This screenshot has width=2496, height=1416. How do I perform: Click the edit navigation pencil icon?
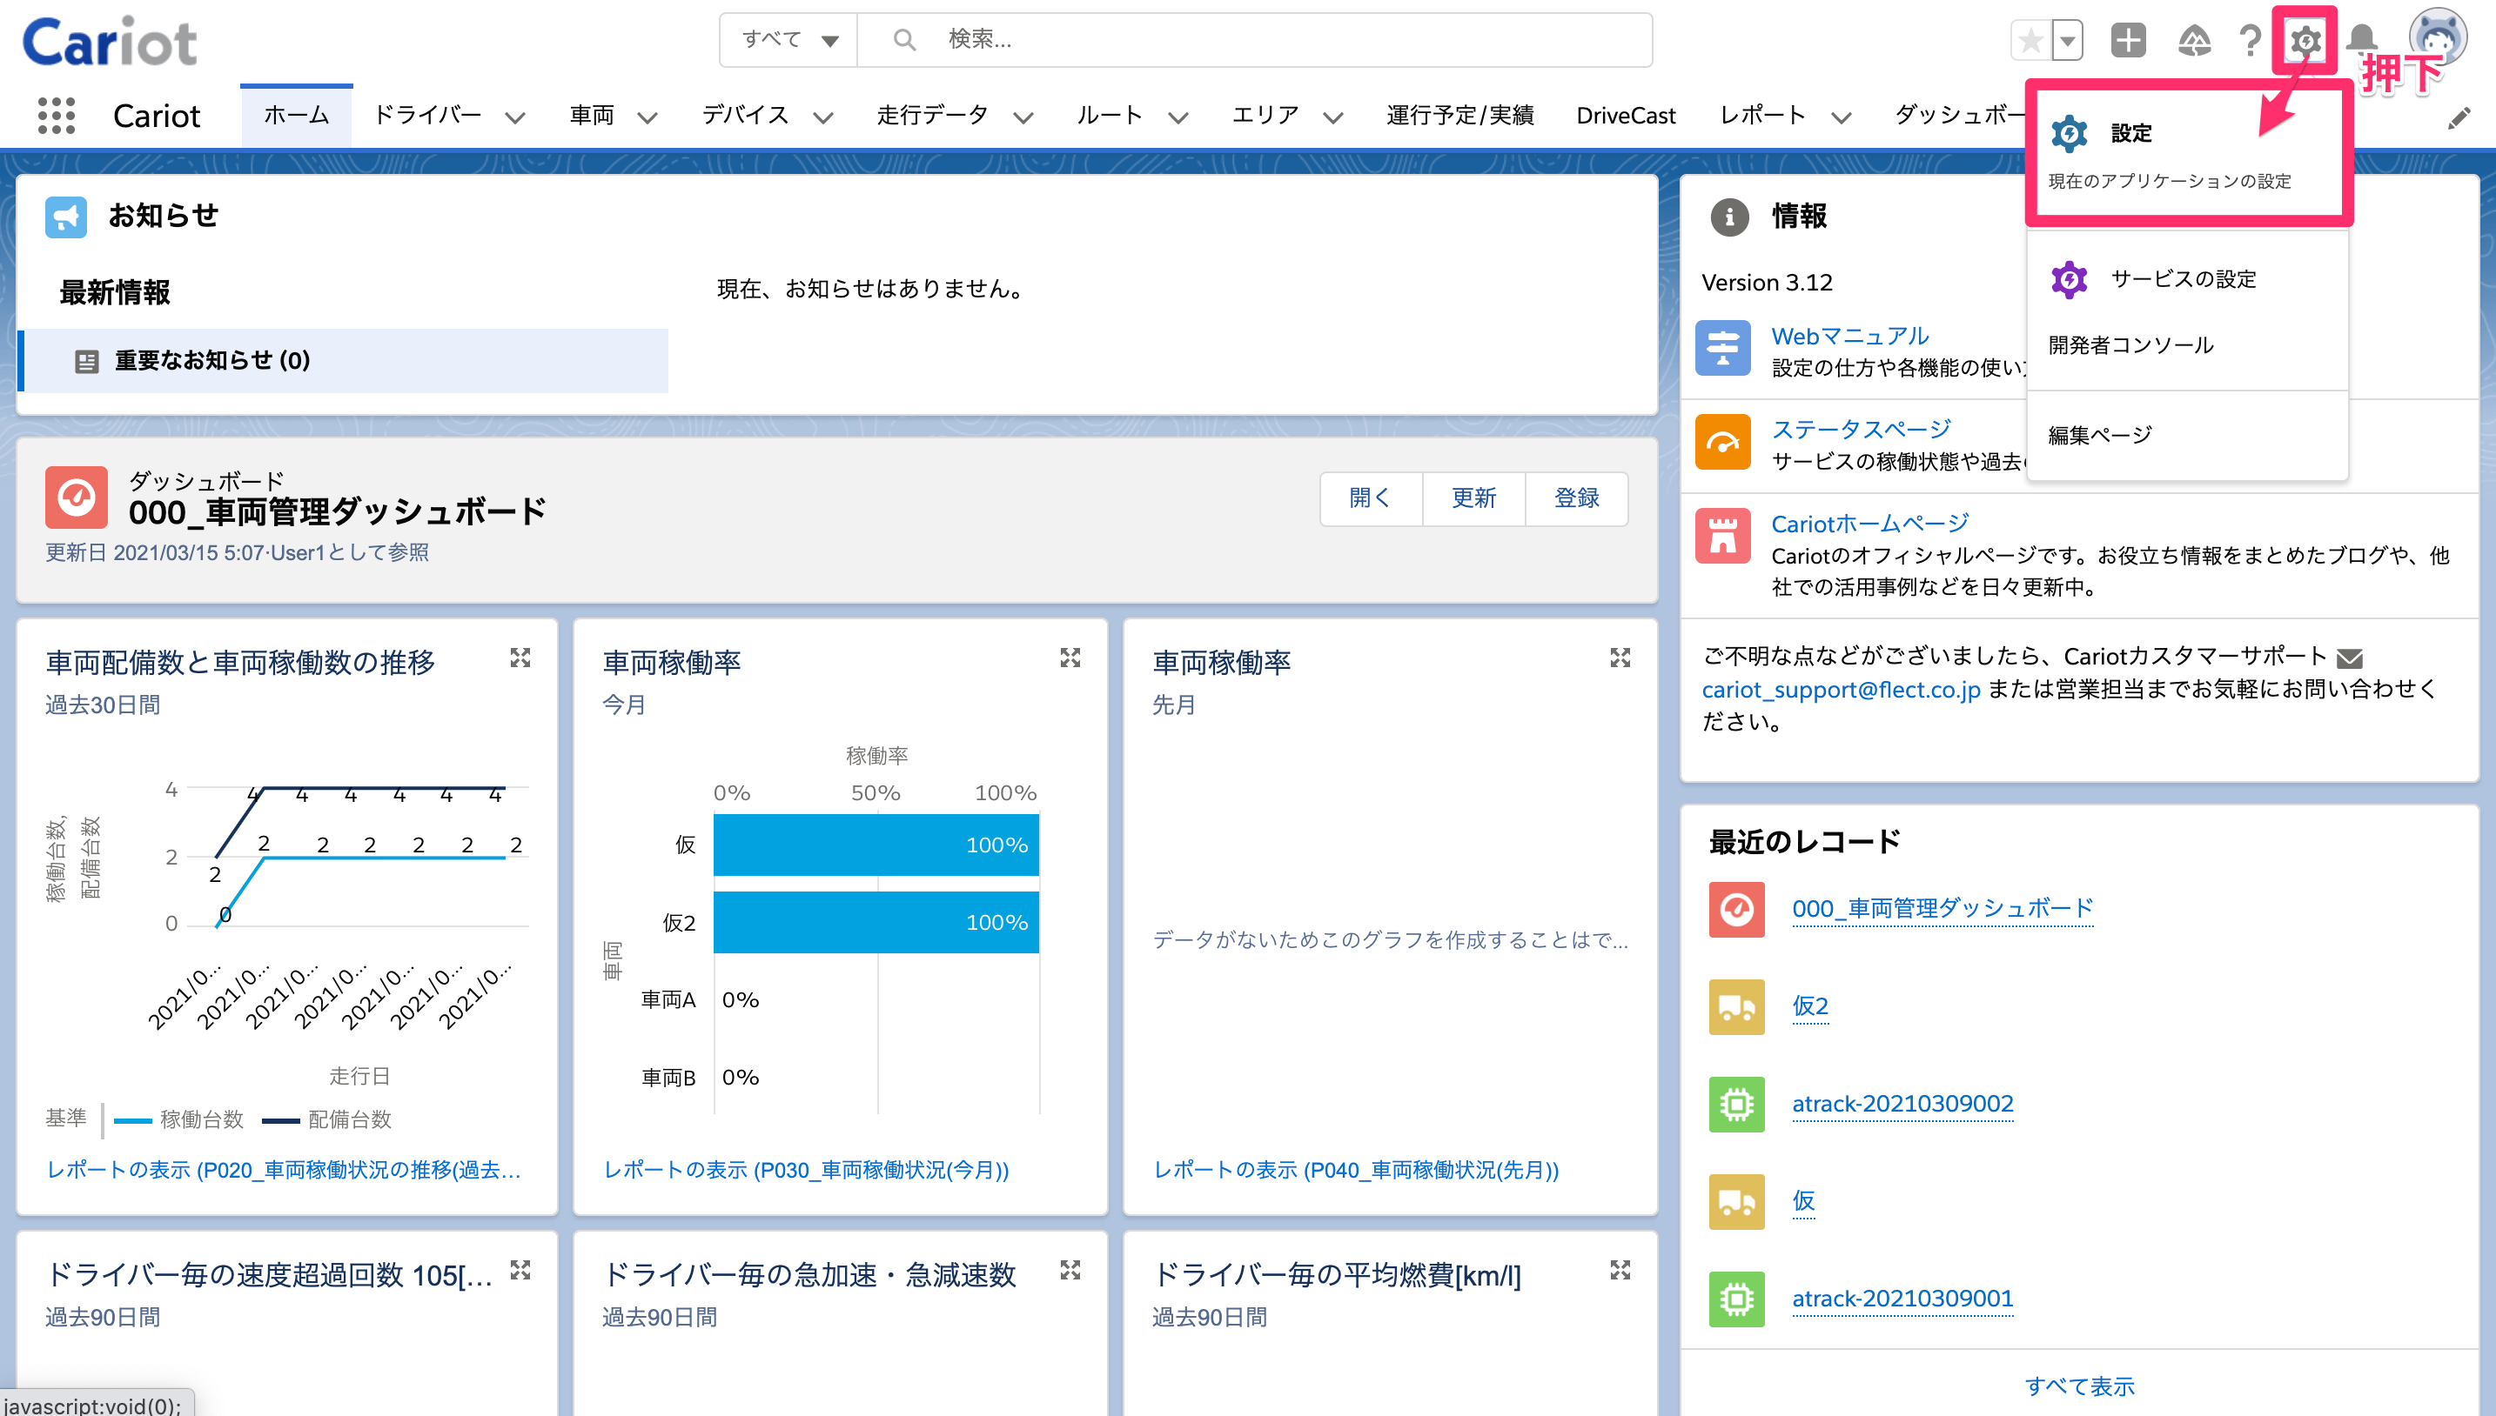click(x=2459, y=117)
